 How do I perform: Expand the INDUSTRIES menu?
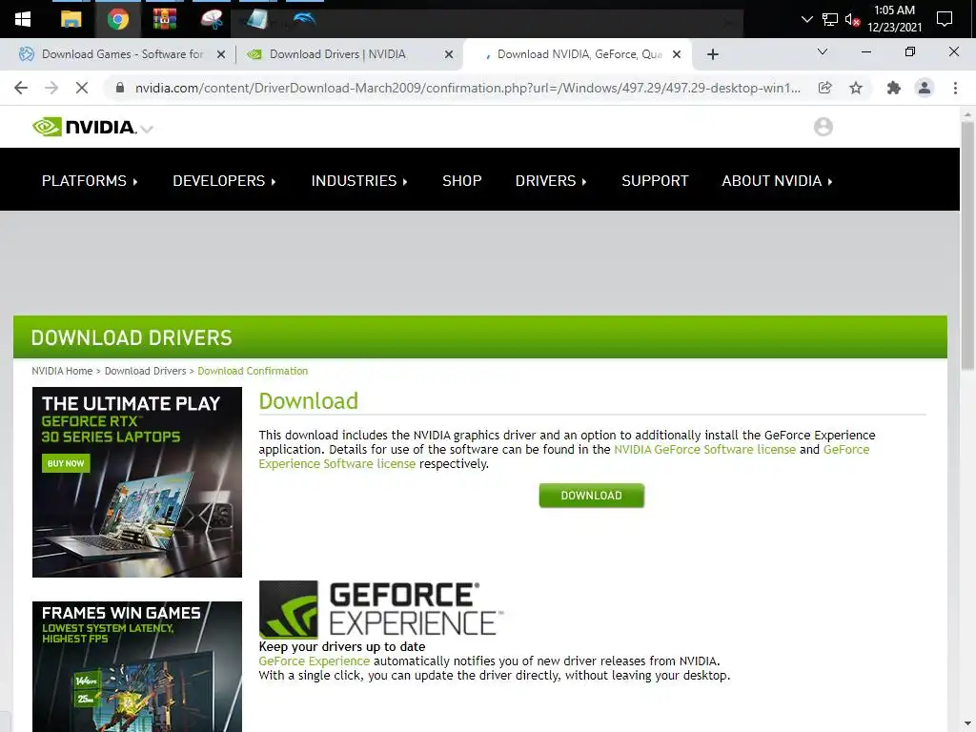[359, 181]
